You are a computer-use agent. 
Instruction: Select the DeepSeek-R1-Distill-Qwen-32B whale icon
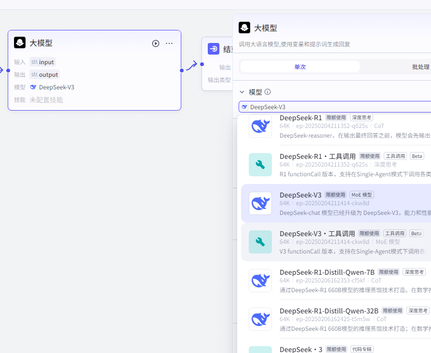click(x=260, y=319)
